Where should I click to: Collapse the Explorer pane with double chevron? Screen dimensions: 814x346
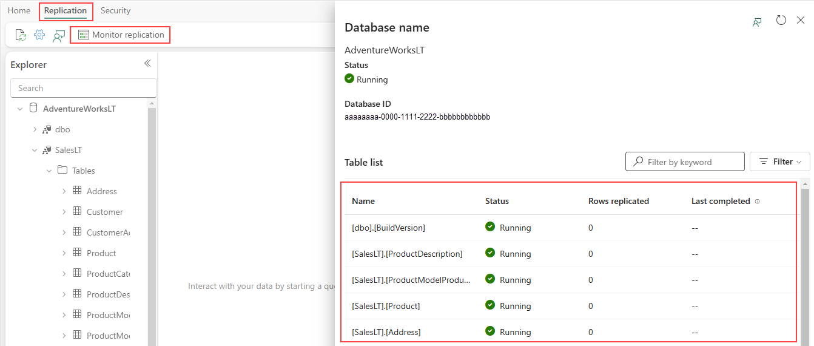(147, 64)
